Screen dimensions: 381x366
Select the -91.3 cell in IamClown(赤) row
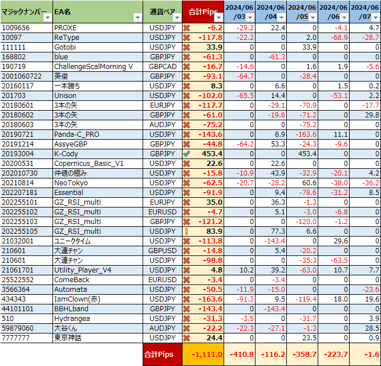240,299
